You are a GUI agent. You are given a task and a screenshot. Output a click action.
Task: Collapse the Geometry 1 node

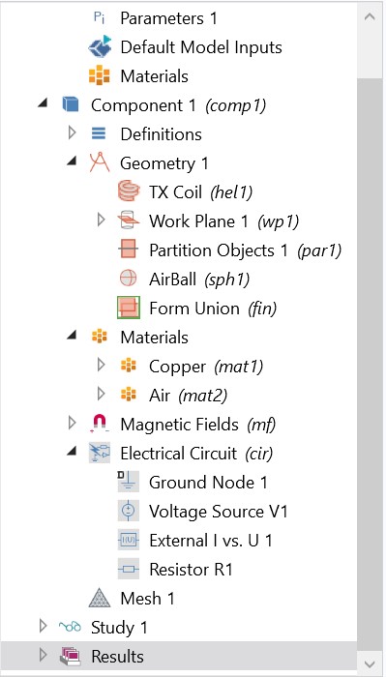[72, 162]
